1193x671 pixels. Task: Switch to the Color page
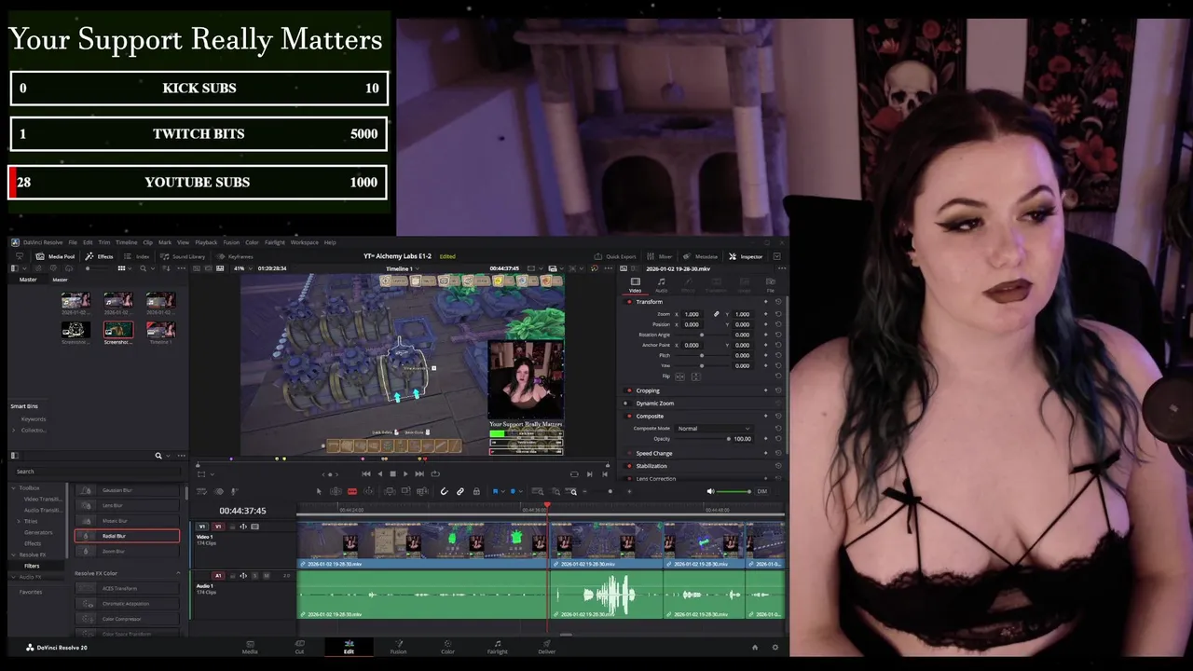[x=447, y=647]
